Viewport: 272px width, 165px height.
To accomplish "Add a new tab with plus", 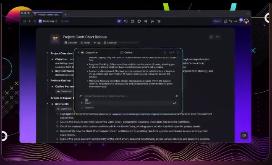I will (x=65, y=15).
